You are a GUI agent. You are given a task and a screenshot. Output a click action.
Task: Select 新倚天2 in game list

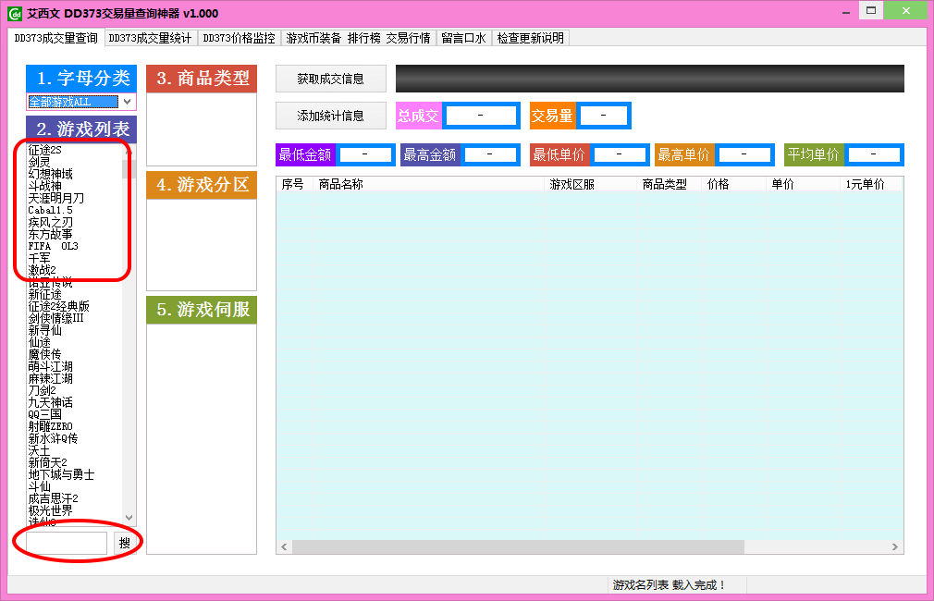tap(48, 462)
